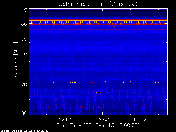The width and height of the screenshot is (176, 132).
Task: Select the 12:08 time tick label
Action: point(103,120)
